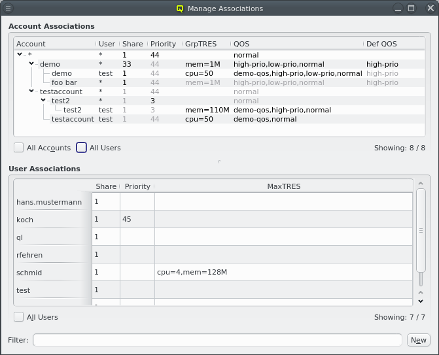This screenshot has width=439, height=355.
Task: Click the MaxTRES column header
Action: point(283,186)
